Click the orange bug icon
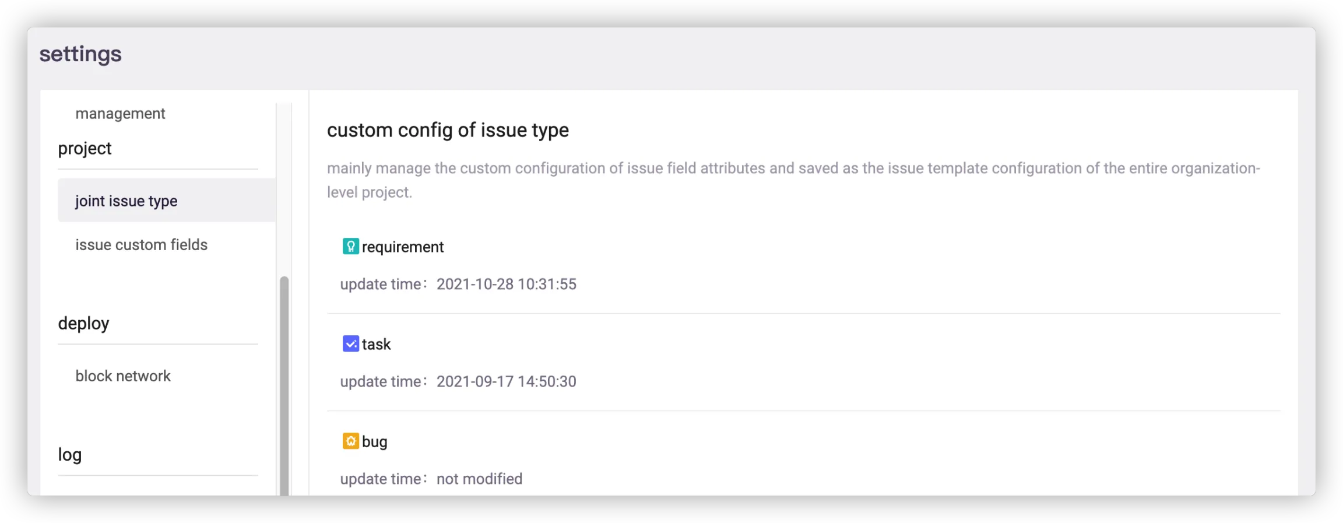1343x523 pixels. tap(350, 441)
